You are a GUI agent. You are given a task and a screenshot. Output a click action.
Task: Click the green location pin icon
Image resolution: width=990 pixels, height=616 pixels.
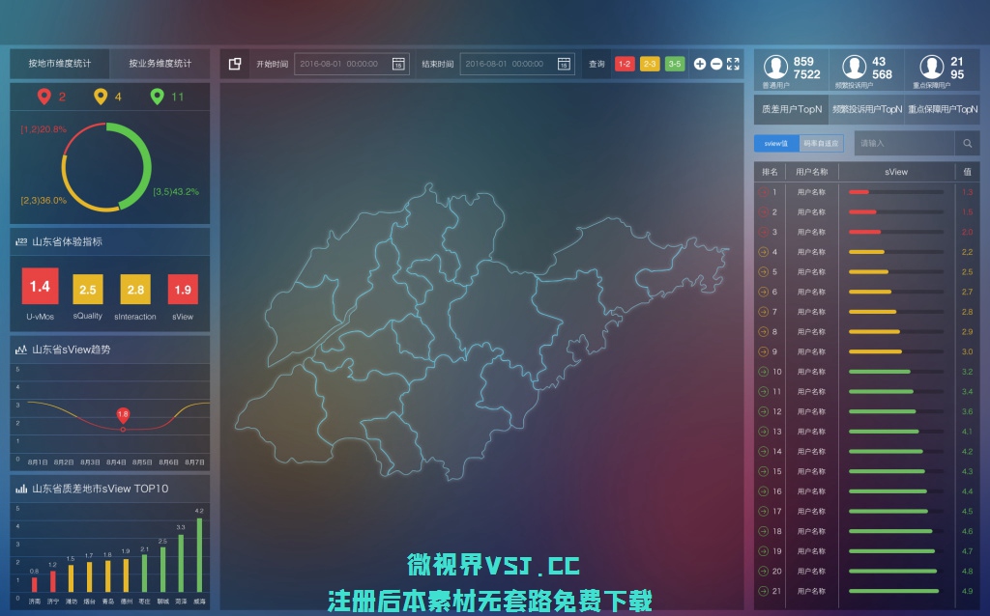pos(157,97)
